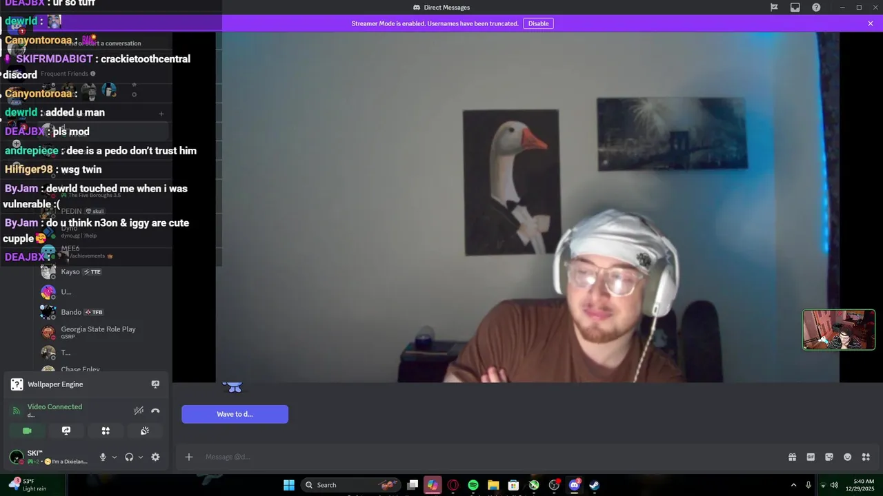Viewport: 883px width, 496px height.
Task: Open Opera GX from the taskbar
Action: [x=453, y=485]
